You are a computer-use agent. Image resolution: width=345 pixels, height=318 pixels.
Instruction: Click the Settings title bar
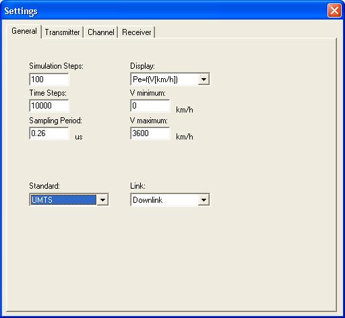[x=164, y=11]
